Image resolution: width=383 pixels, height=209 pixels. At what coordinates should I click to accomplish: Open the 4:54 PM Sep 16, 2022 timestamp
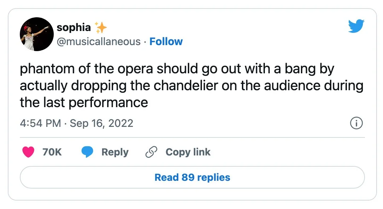click(76, 123)
